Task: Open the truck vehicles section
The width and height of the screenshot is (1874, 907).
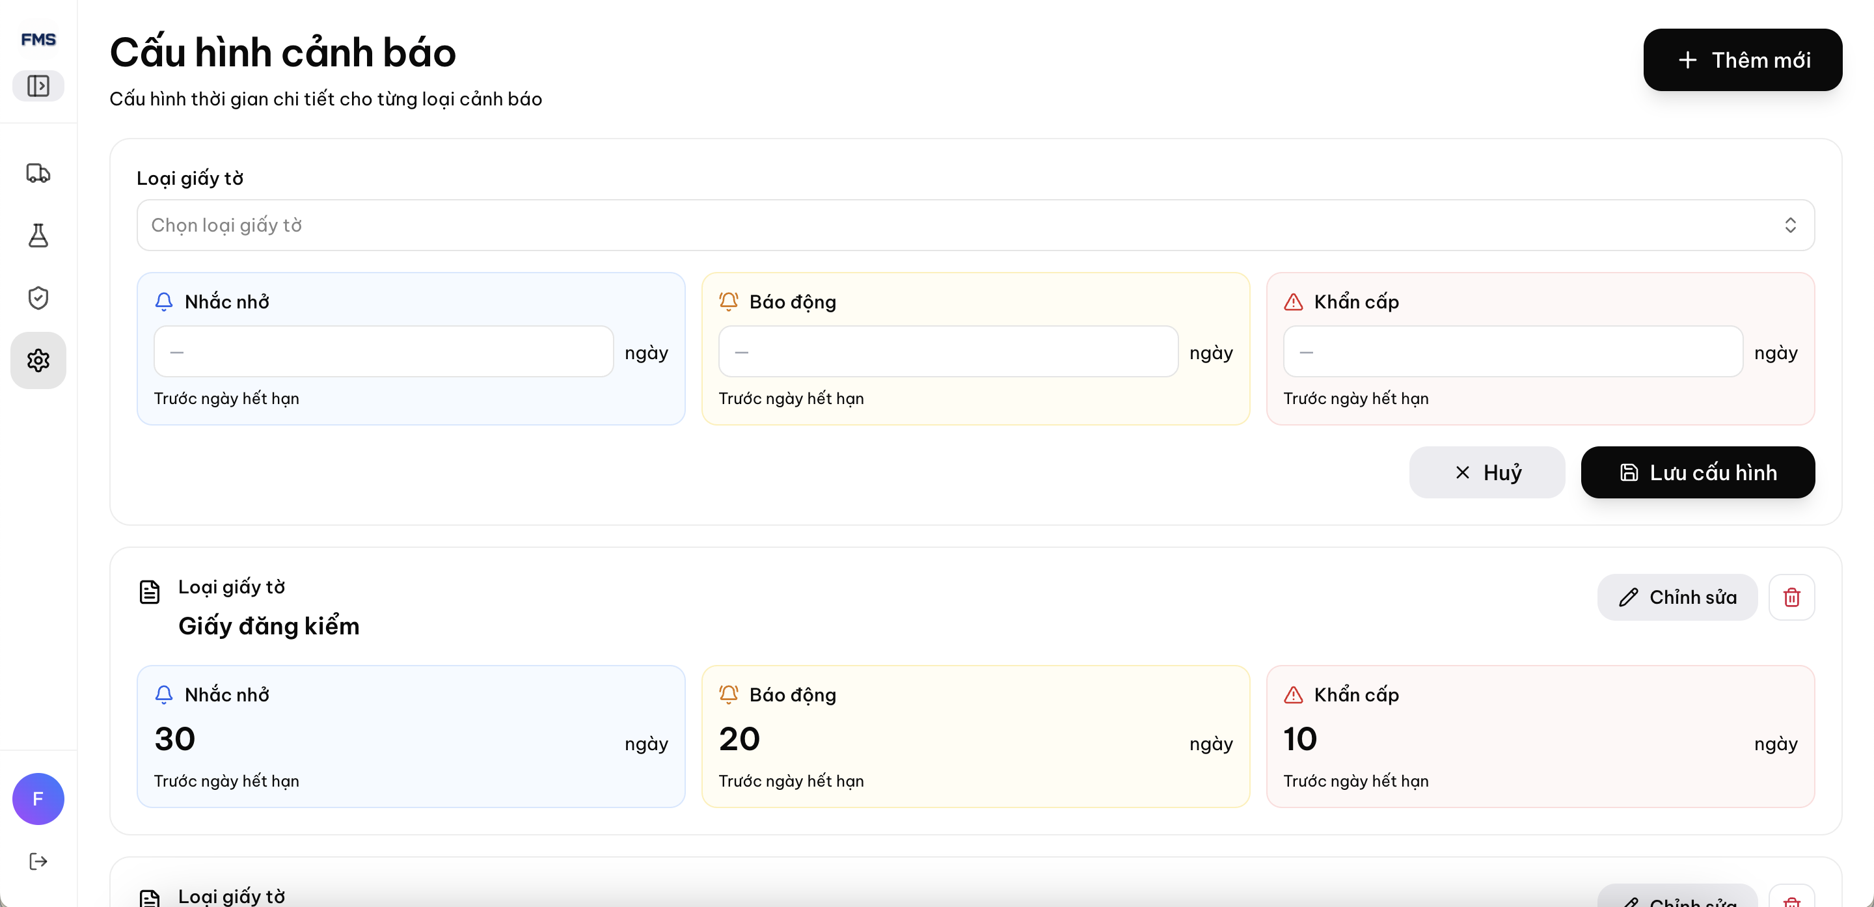Action: point(38,173)
